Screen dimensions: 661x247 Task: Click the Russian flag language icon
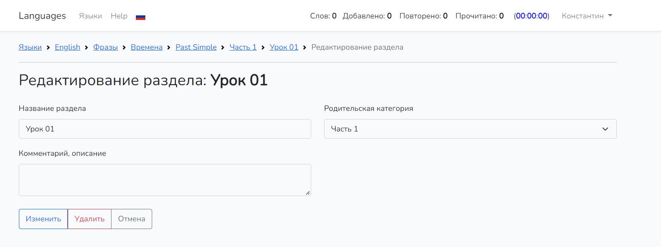(141, 17)
